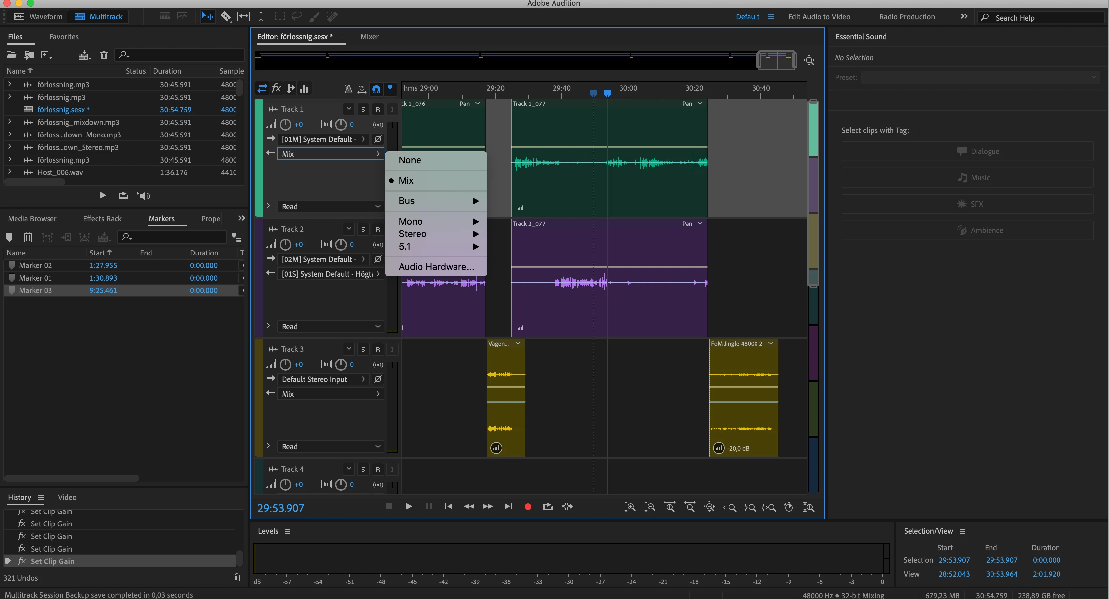Click the Add Cue Marker icon

point(9,237)
